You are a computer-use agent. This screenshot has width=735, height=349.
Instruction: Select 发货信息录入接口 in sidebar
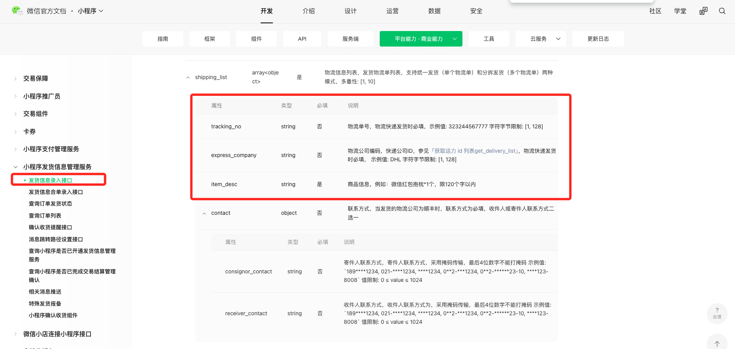tap(50, 180)
